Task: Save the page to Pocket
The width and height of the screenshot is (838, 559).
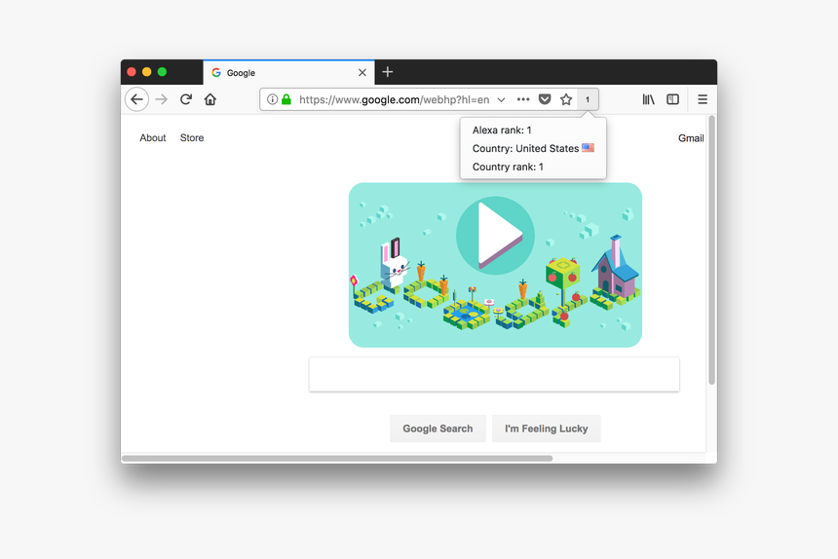Action: point(545,99)
